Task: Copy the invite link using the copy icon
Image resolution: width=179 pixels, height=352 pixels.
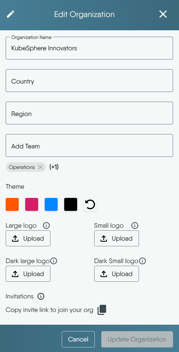Action: (x=102, y=310)
